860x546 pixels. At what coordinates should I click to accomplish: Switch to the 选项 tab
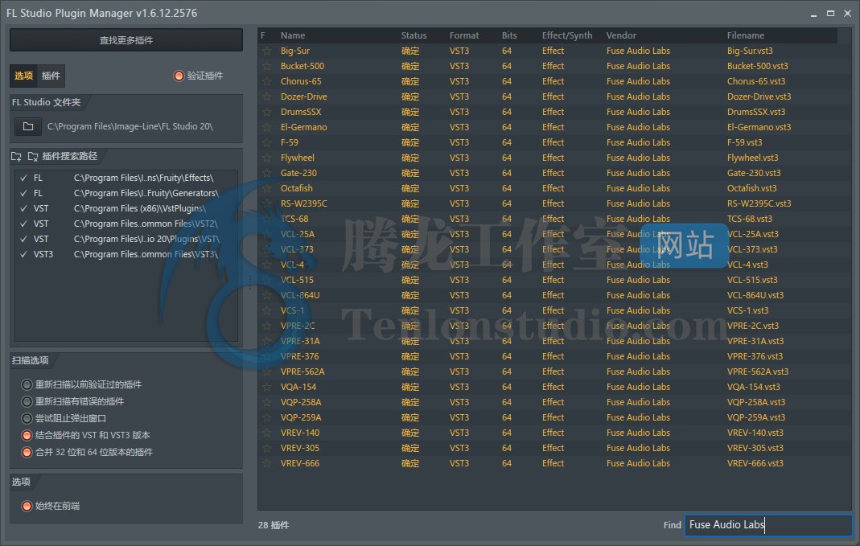(23, 76)
